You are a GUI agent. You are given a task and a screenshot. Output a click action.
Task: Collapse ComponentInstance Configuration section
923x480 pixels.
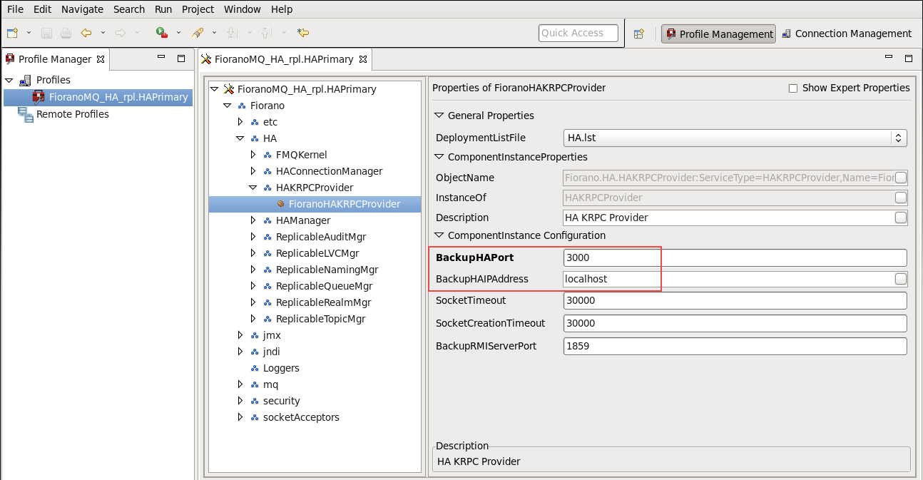438,235
